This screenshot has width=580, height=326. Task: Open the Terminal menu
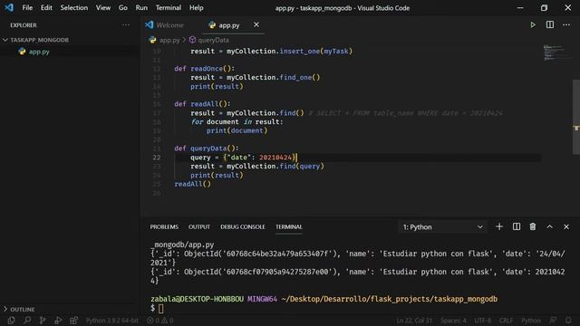169,7
